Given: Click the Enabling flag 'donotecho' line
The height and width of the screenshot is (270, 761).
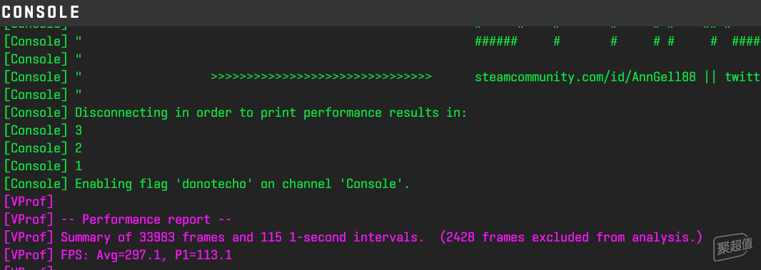Looking at the screenshot, I should (207, 184).
